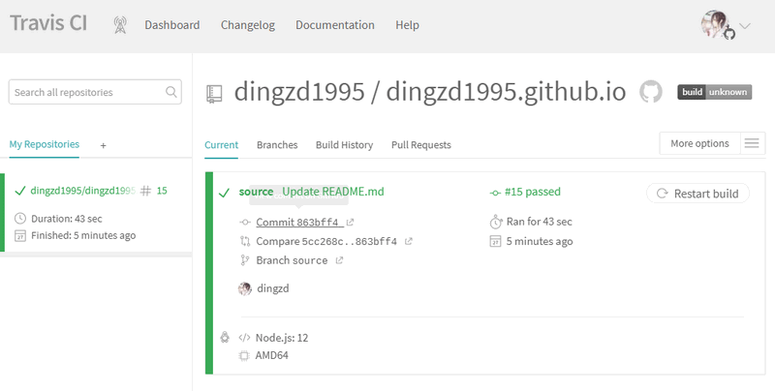Open the user profile dropdown

pos(725,26)
